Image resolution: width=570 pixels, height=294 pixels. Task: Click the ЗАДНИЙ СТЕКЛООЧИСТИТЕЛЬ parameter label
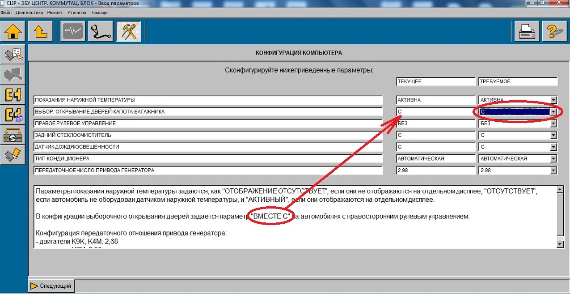208,135
